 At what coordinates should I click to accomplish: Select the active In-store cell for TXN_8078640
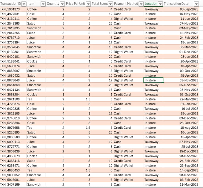[153, 80]
